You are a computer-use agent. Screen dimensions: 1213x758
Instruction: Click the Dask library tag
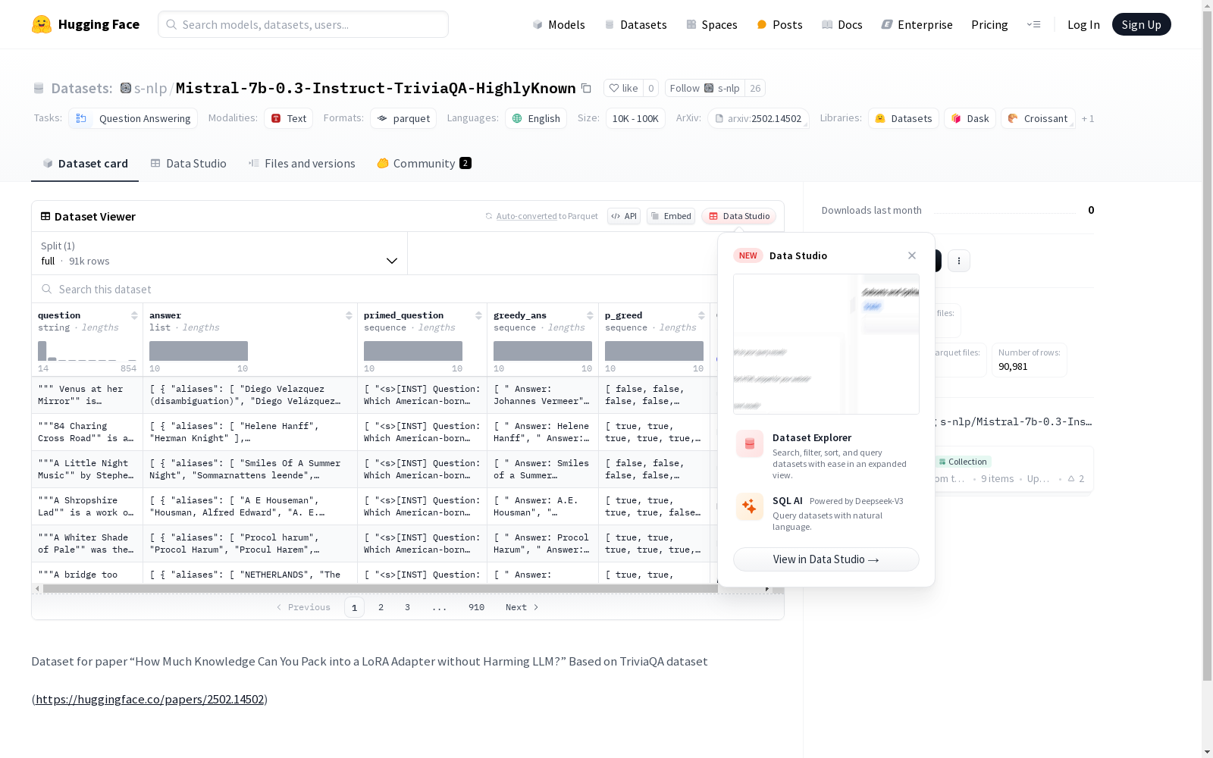(970, 118)
